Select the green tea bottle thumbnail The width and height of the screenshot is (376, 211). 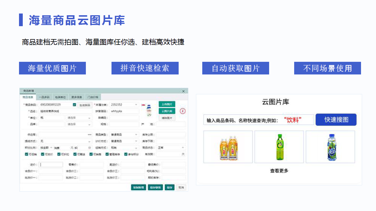click(x=279, y=147)
